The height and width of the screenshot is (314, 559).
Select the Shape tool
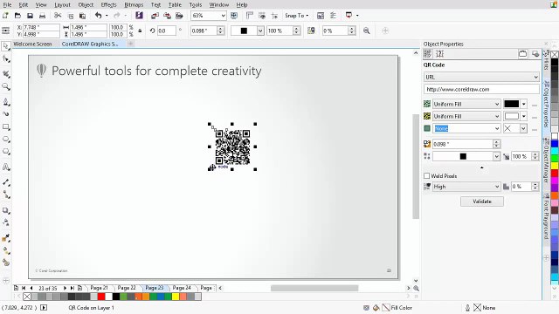pyautogui.click(x=6, y=59)
